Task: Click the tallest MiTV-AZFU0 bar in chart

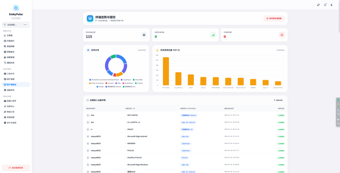Action: [166, 71]
